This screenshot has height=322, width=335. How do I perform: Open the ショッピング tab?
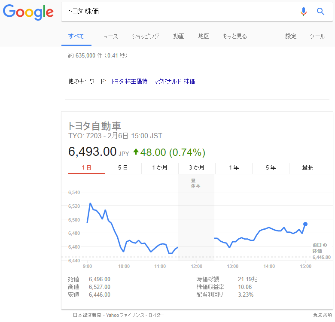[x=146, y=36]
